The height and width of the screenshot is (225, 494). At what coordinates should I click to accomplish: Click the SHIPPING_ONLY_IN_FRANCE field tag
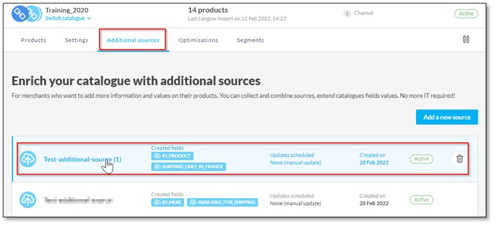[188, 167]
